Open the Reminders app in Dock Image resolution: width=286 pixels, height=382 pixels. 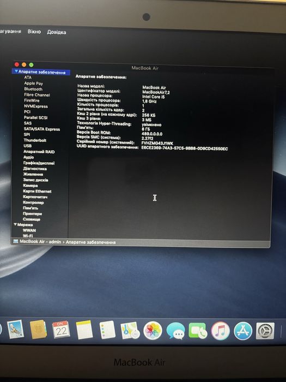click(107, 330)
